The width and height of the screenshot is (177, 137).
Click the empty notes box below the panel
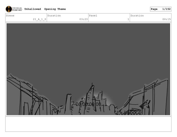click(88, 124)
